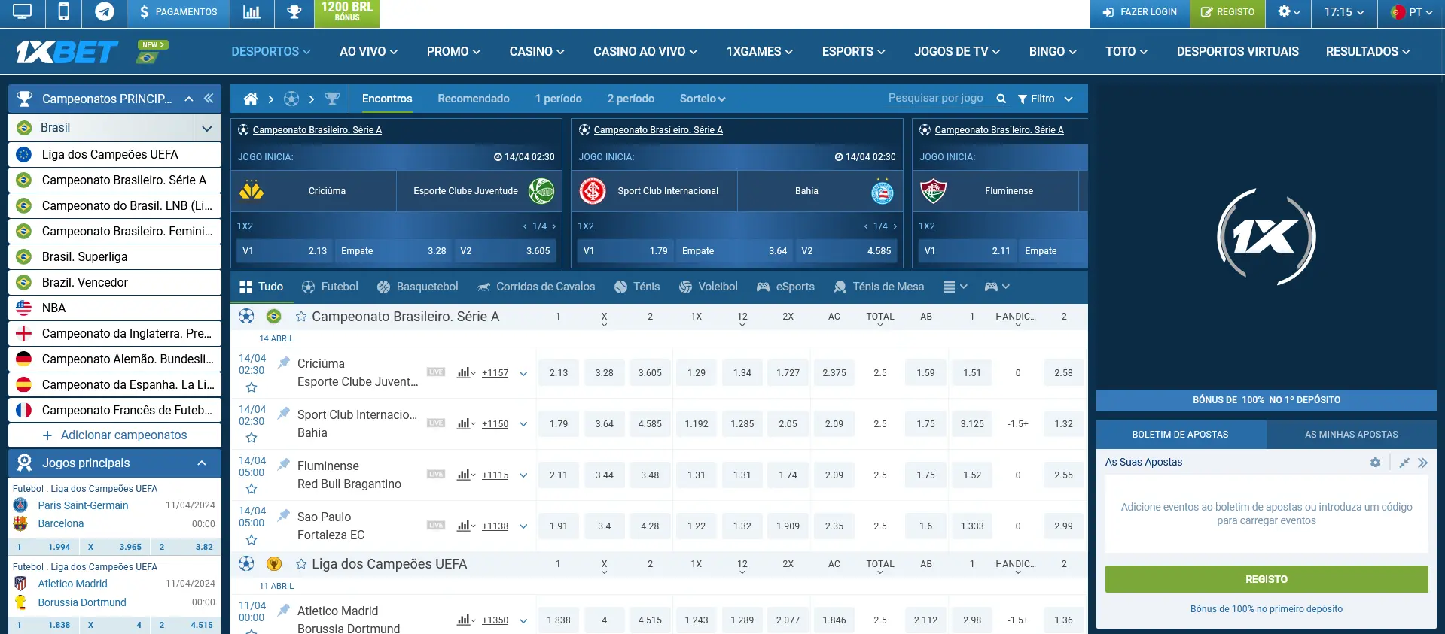
Task: Open the live badge for Criciúma match
Action: 436,372
